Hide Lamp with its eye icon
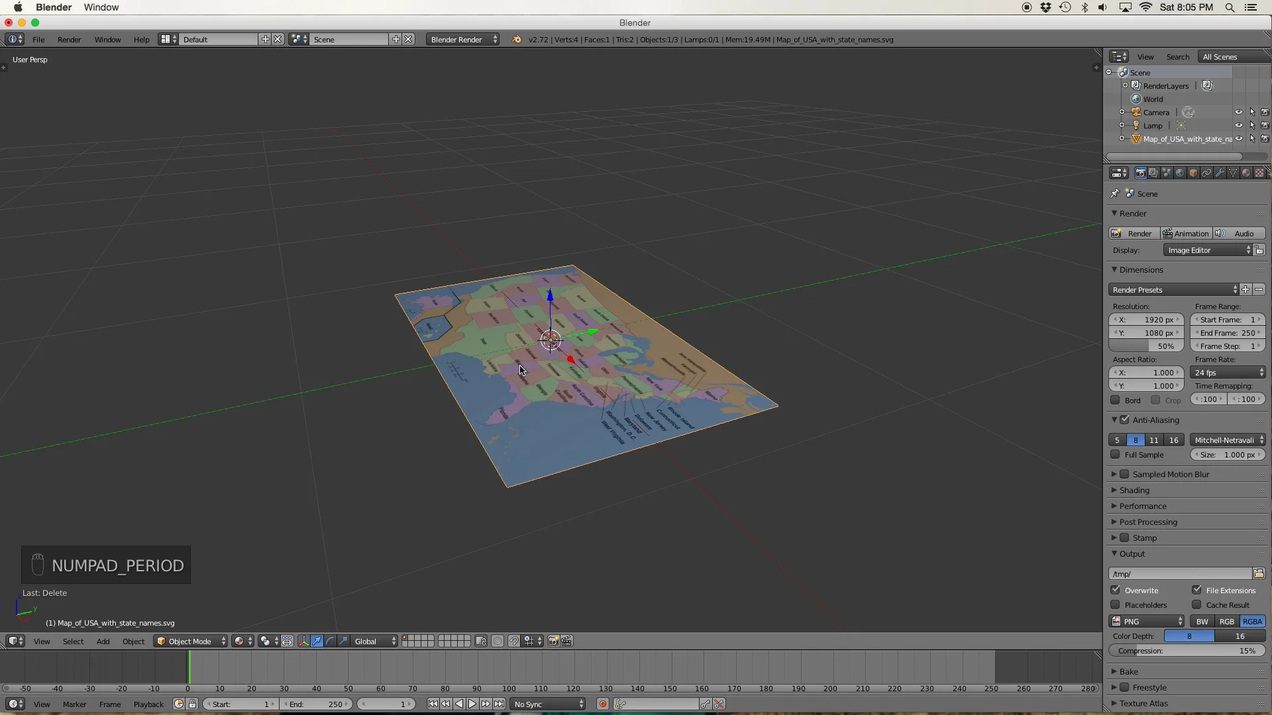 pos(1238,125)
